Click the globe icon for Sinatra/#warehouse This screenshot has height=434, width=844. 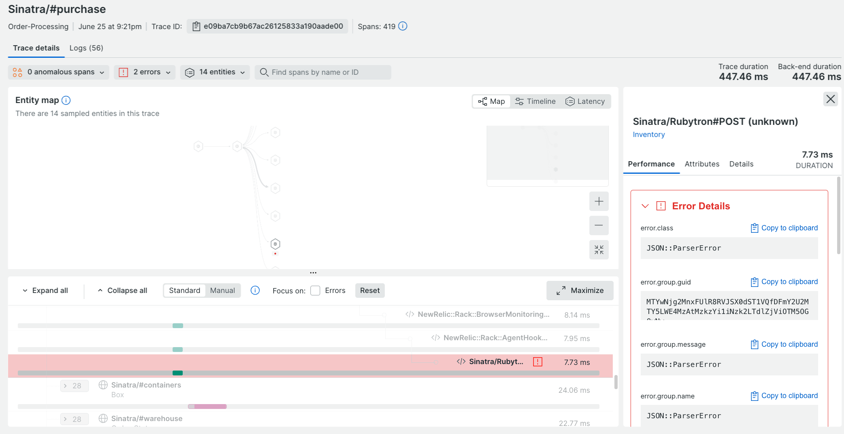103,418
